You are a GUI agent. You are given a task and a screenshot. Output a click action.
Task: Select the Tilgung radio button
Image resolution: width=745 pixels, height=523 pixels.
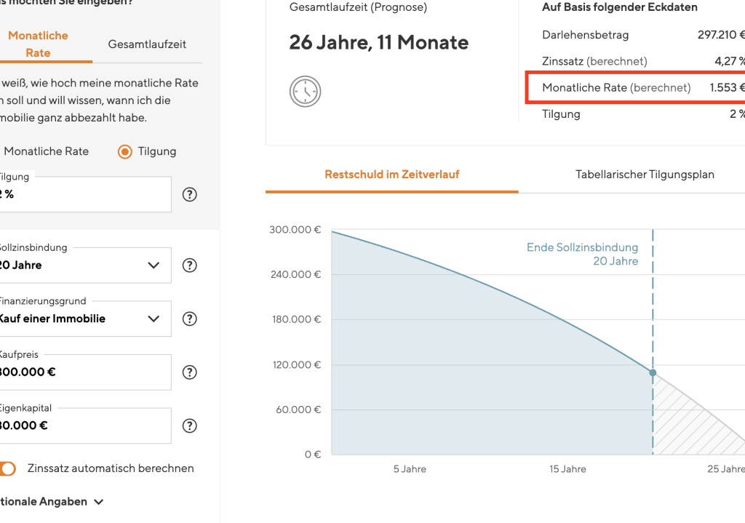pyautogui.click(x=125, y=151)
